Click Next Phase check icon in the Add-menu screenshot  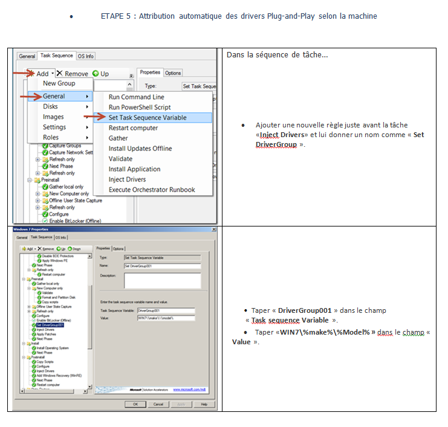click(x=45, y=166)
